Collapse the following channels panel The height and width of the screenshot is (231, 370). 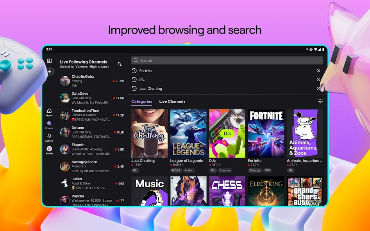[x=49, y=60]
